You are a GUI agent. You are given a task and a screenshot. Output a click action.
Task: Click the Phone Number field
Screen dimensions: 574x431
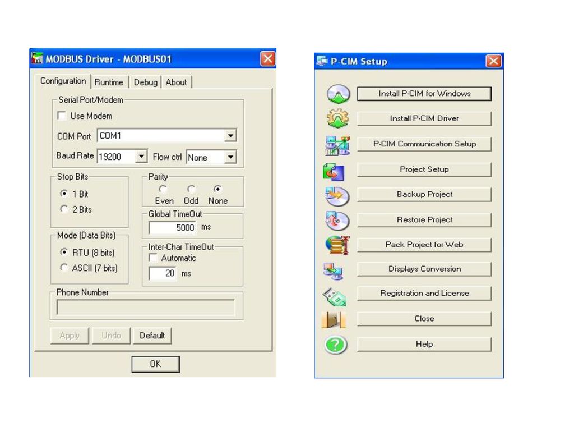pos(146,308)
